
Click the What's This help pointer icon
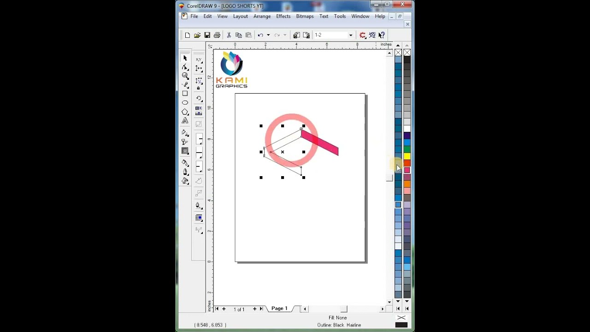pyautogui.click(x=382, y=35)
